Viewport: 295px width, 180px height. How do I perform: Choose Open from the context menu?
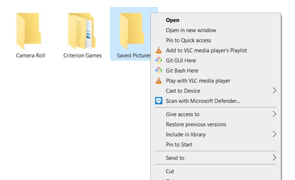click(173, 20)
